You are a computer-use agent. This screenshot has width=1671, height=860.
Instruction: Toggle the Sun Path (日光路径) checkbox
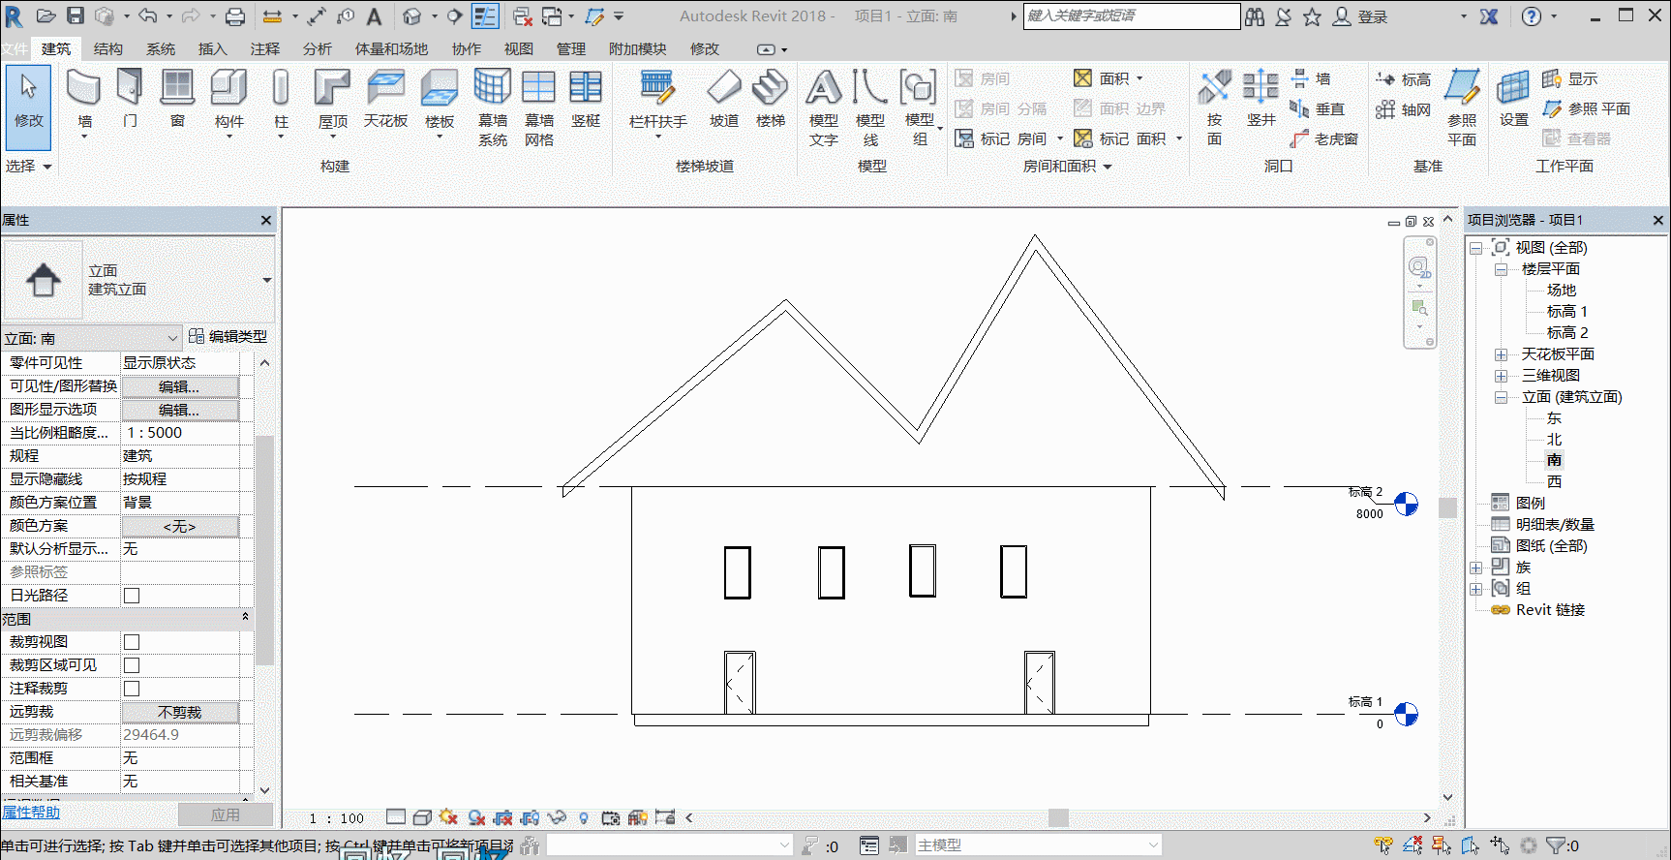pyautogui.click(x=132, y=596)
